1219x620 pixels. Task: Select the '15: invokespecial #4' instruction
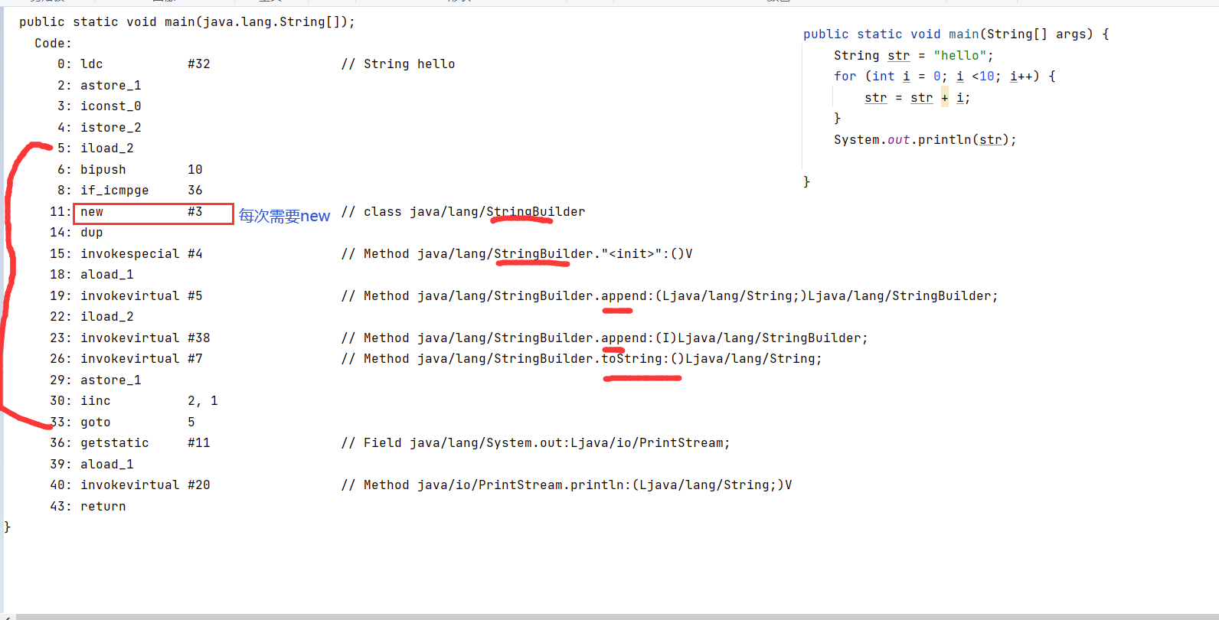tap(126, 254)
